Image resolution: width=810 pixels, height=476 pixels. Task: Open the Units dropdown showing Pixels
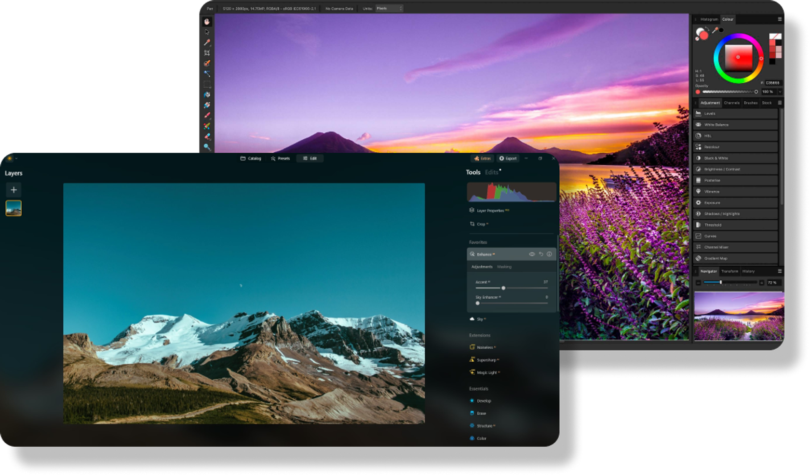point(389,8)
